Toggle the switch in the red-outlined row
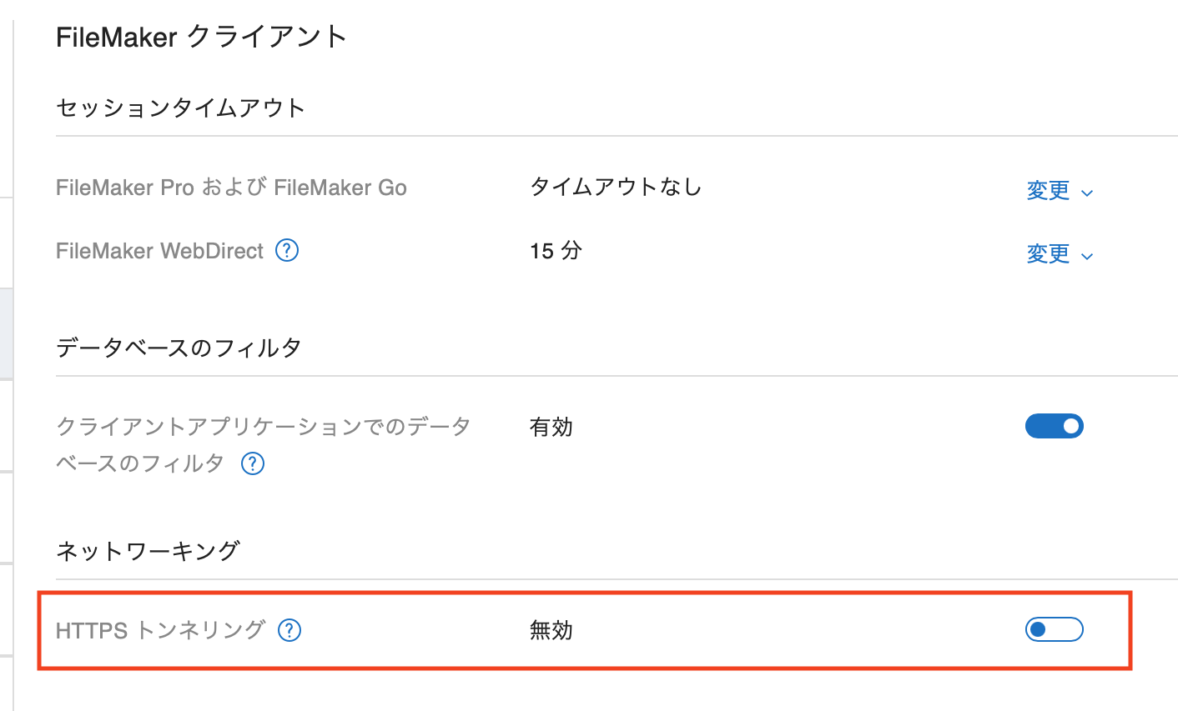The image size is (1178, 711). point(1054,629)
